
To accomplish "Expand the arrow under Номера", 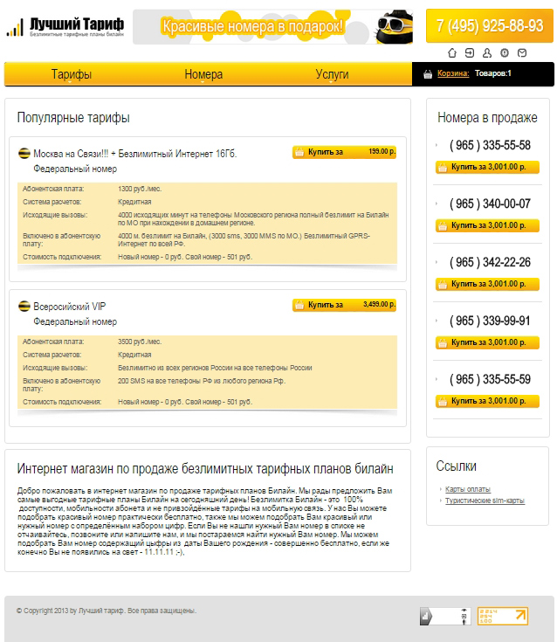I will point(203,82).
